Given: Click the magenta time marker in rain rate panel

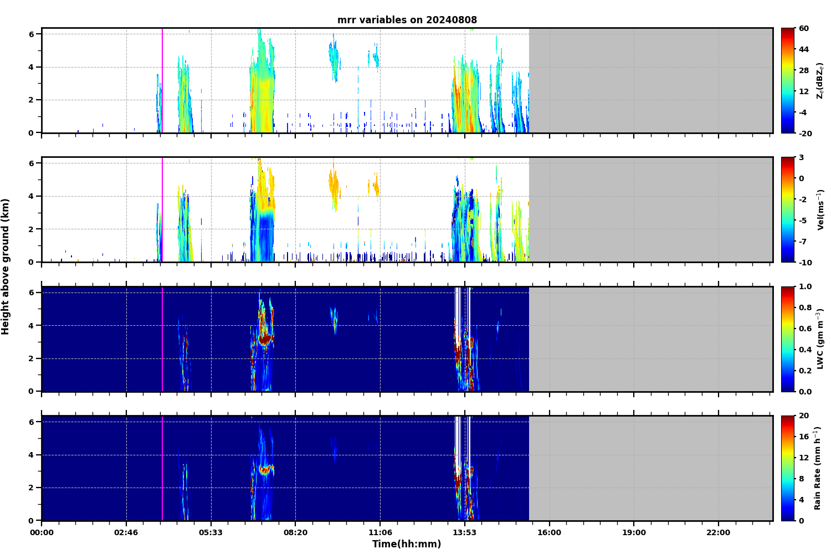Looking at the screenshot, I should coord(162,468).
